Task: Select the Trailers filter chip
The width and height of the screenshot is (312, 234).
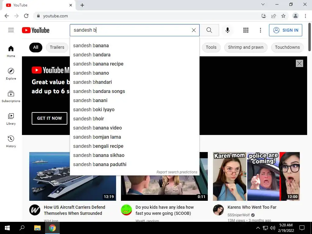Action: click(57, 47)
